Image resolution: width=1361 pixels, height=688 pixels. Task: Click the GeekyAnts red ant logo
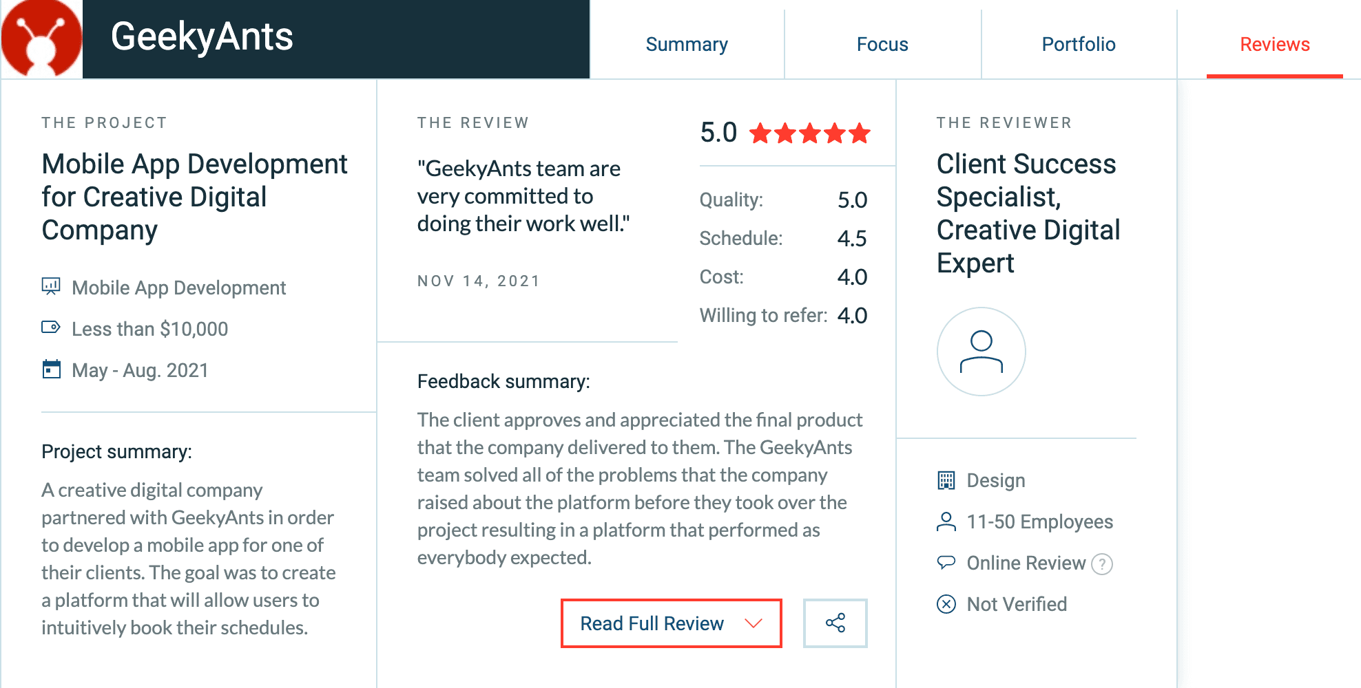pos(41,39)
